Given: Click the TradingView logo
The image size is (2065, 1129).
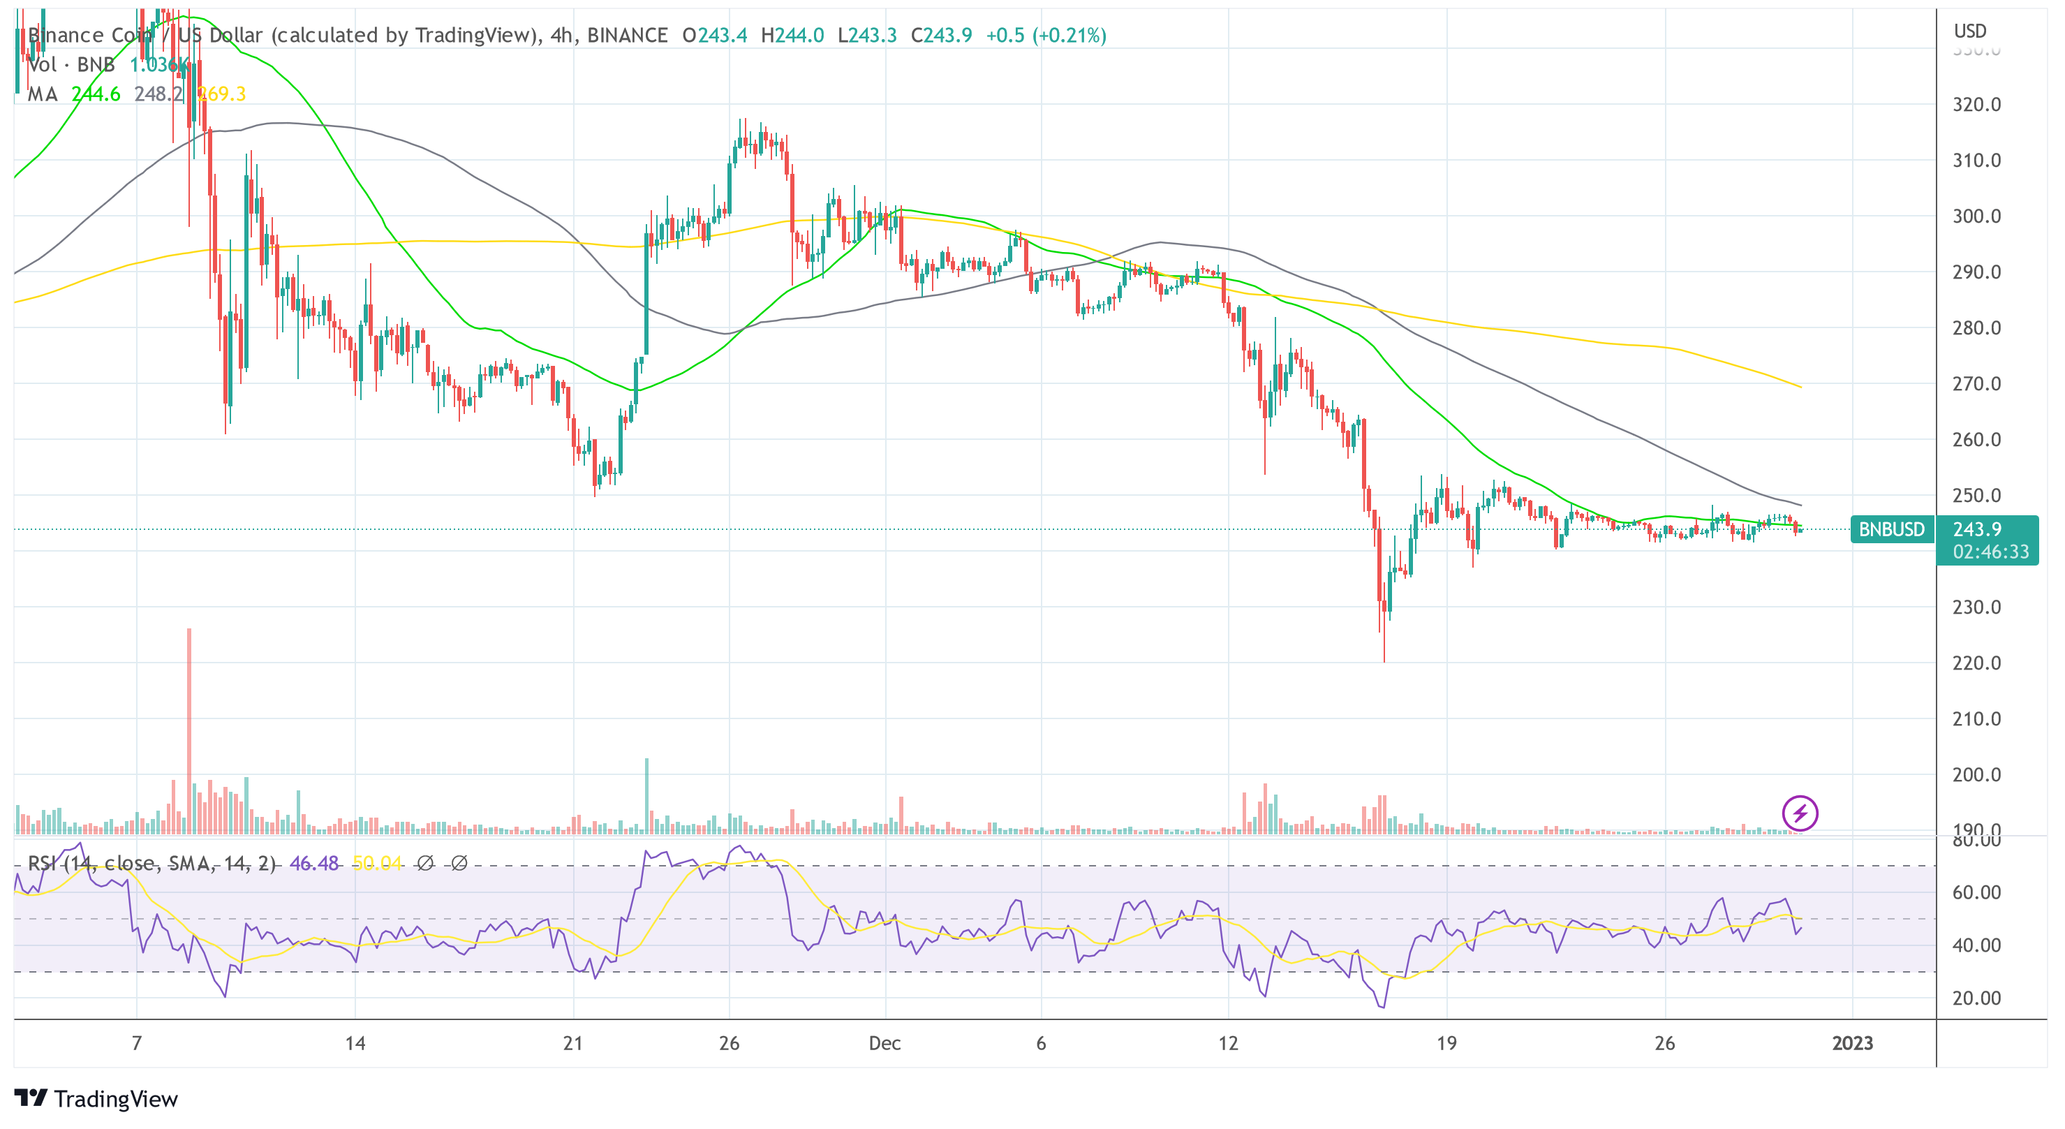Looking at the screenshot, I should point(96,1098).
